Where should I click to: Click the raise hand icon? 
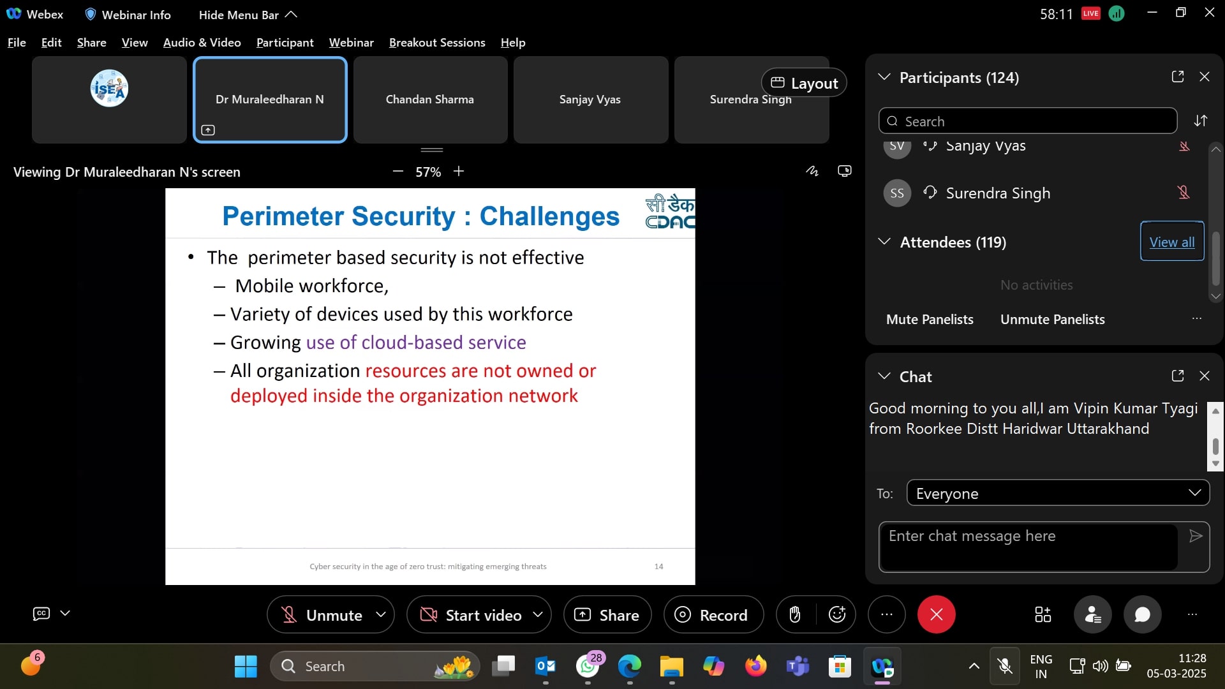(795, 614)
